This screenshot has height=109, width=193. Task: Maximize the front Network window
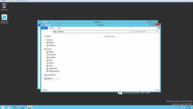[153, 25]
